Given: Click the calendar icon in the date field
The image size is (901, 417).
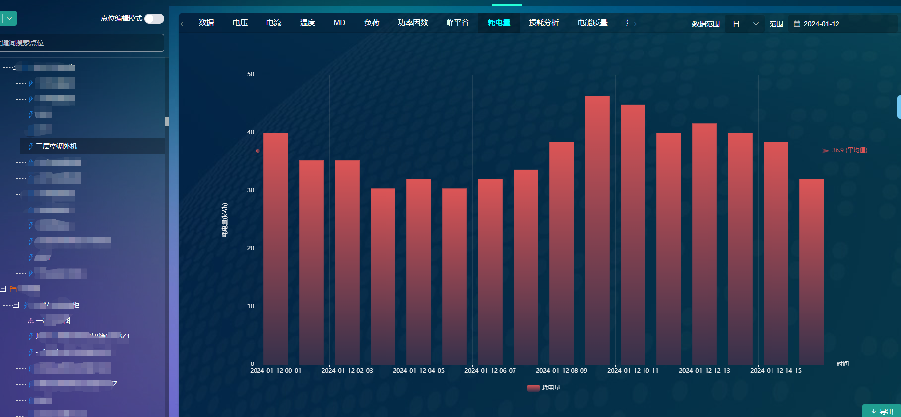Looking at the screenshot, I should pos(797,24).
